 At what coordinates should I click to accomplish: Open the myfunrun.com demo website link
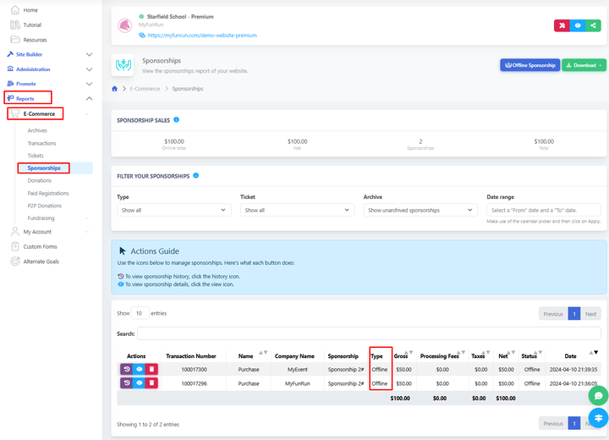click(202, 36)
